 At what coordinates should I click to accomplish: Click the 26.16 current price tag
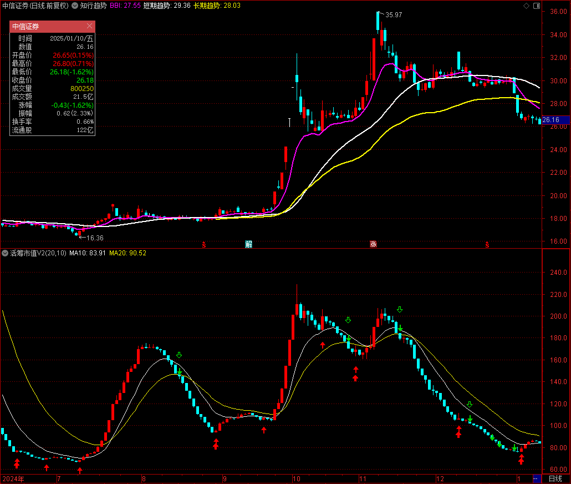pos(550,120)
